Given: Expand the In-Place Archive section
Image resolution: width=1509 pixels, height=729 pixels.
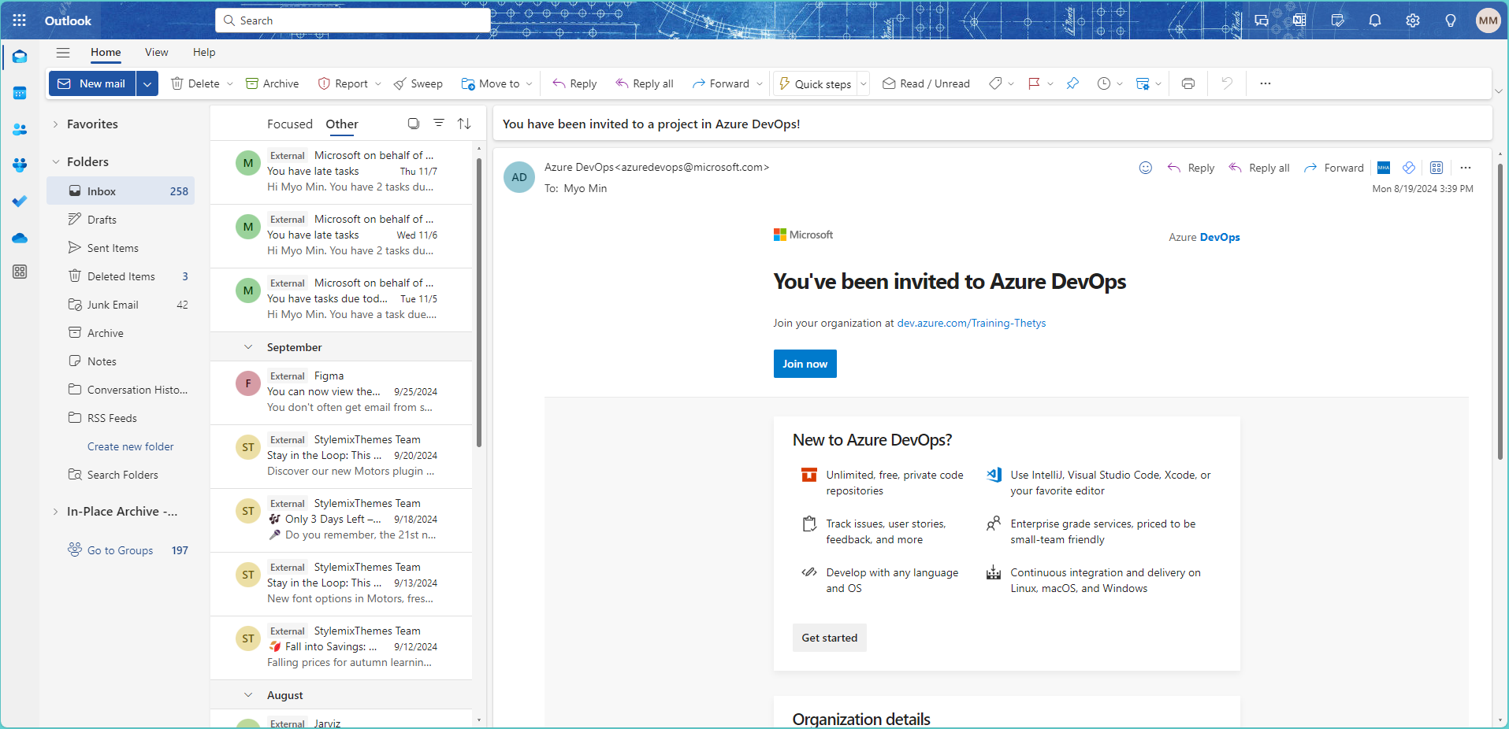Looking at the screenshot, I should pos(55,512).
